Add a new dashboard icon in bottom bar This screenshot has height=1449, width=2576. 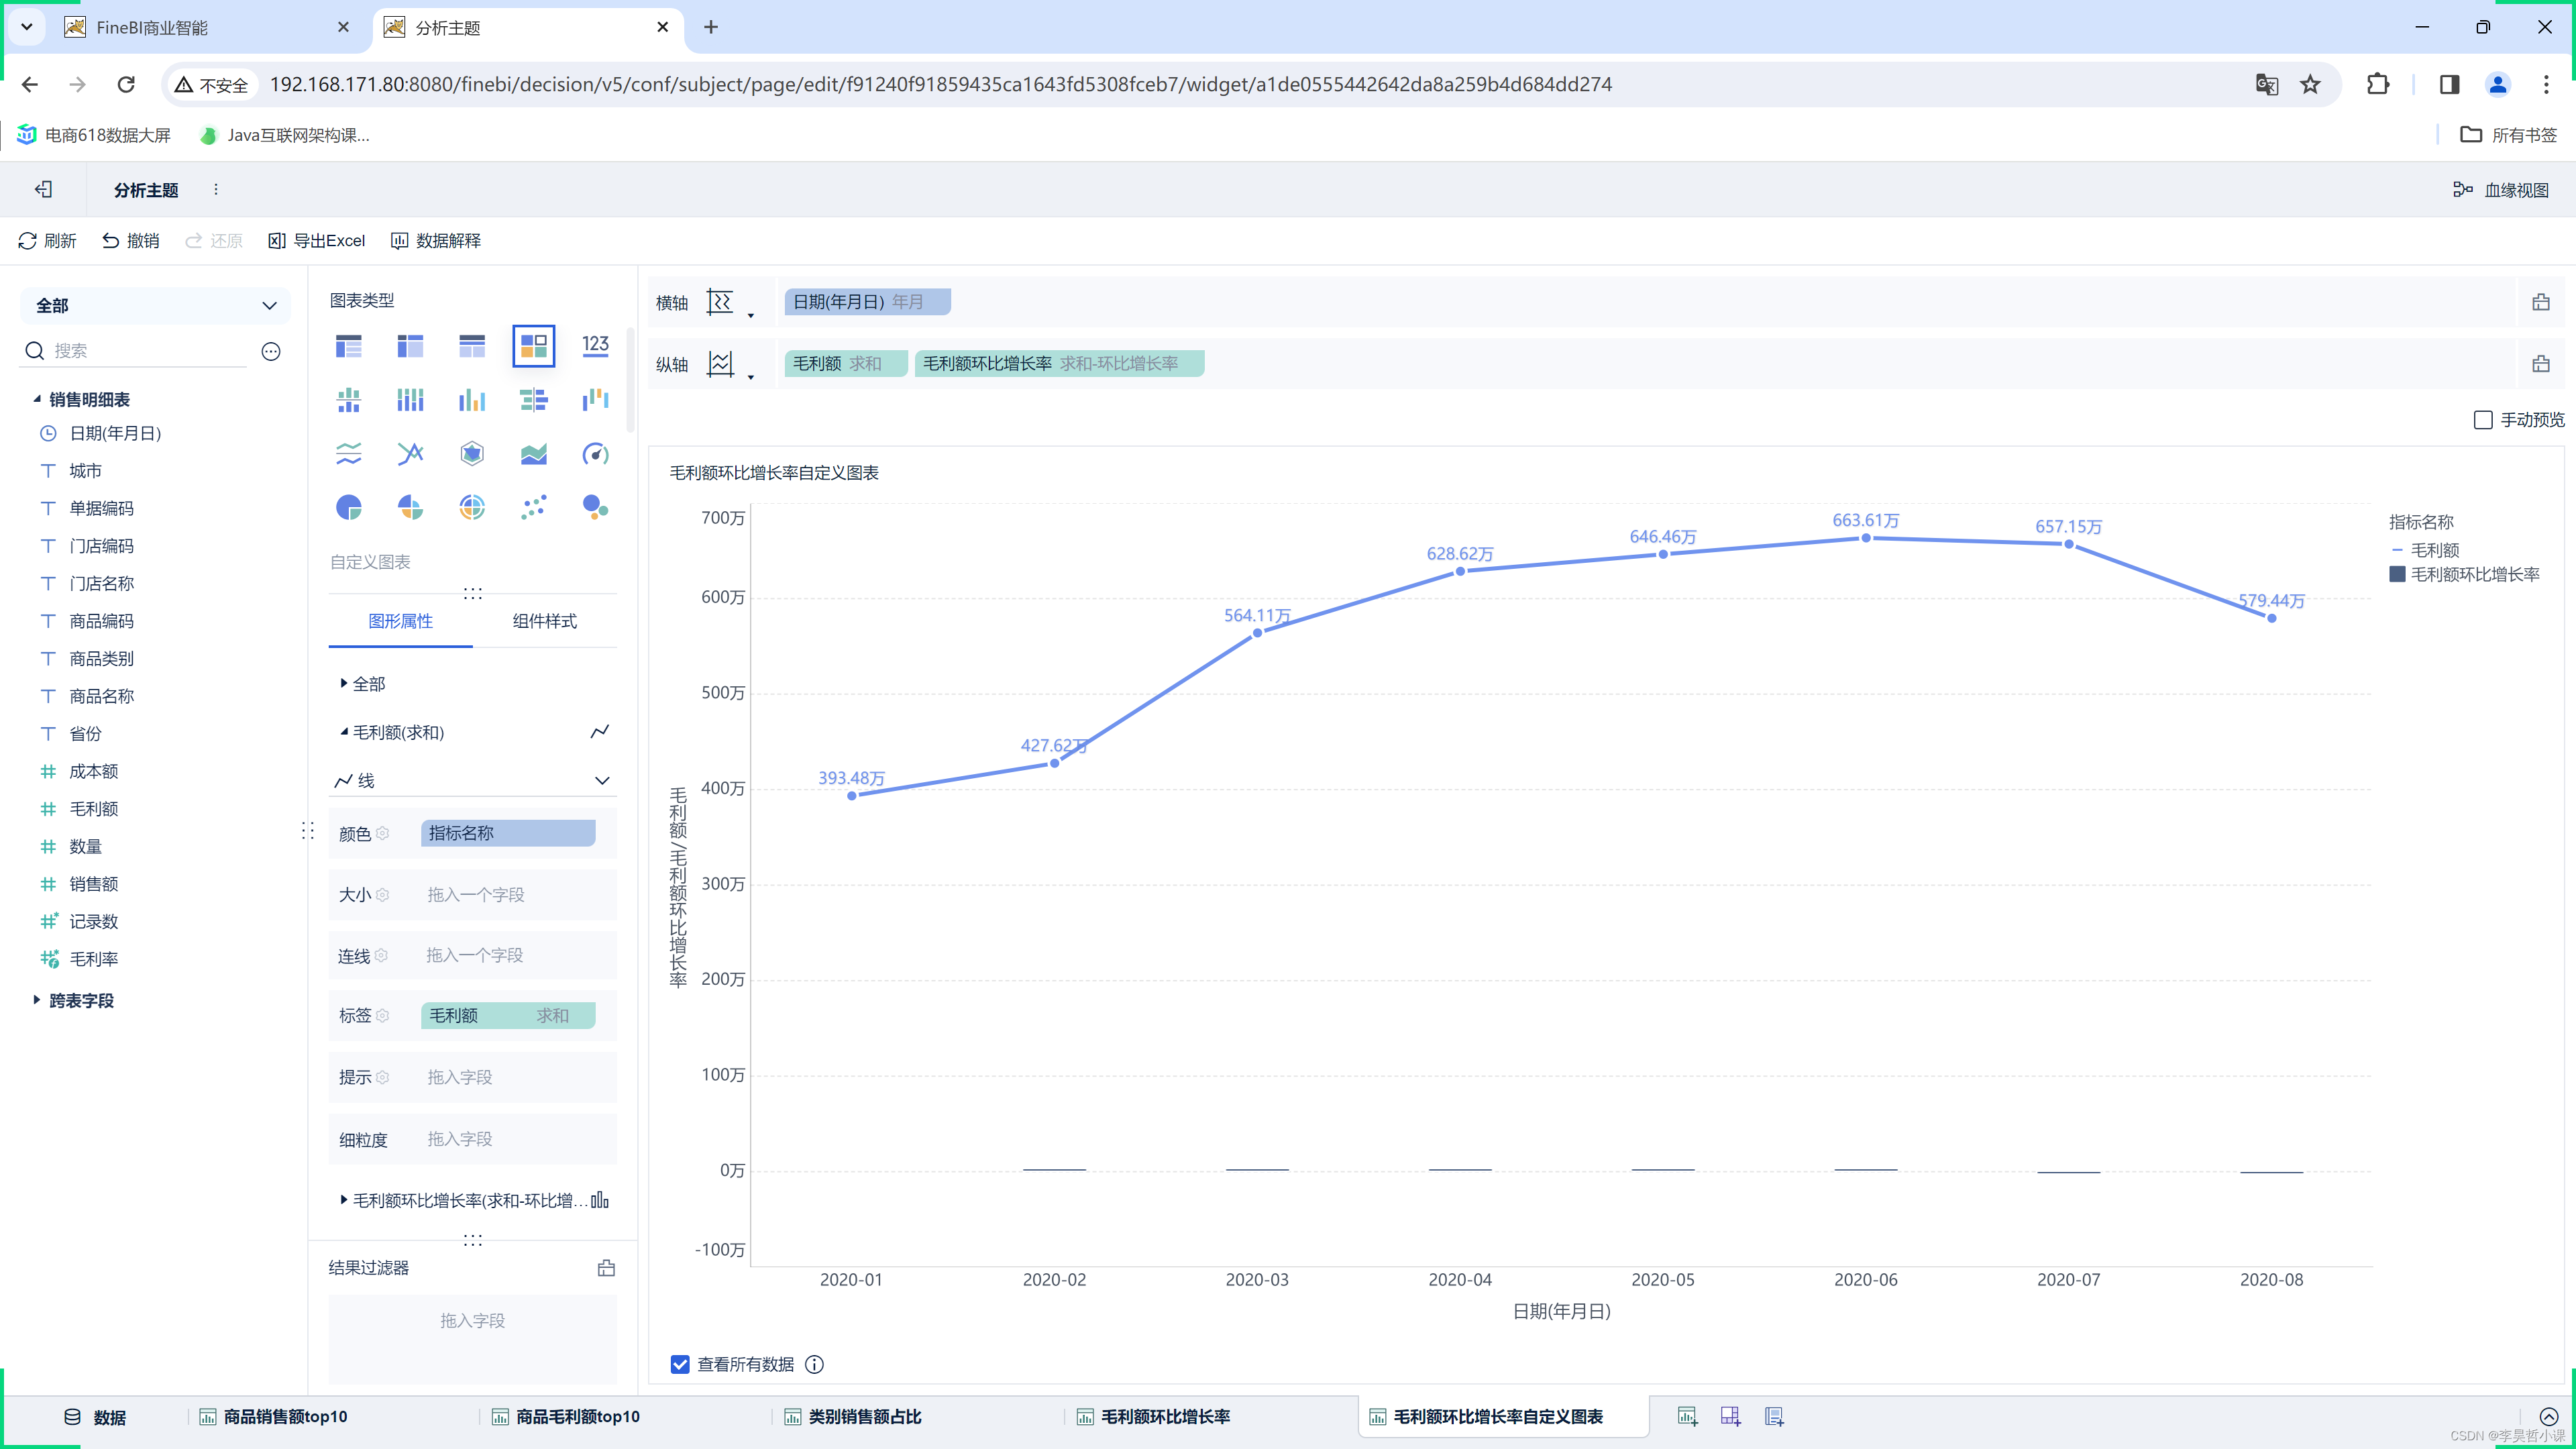pos(1730,1416)
